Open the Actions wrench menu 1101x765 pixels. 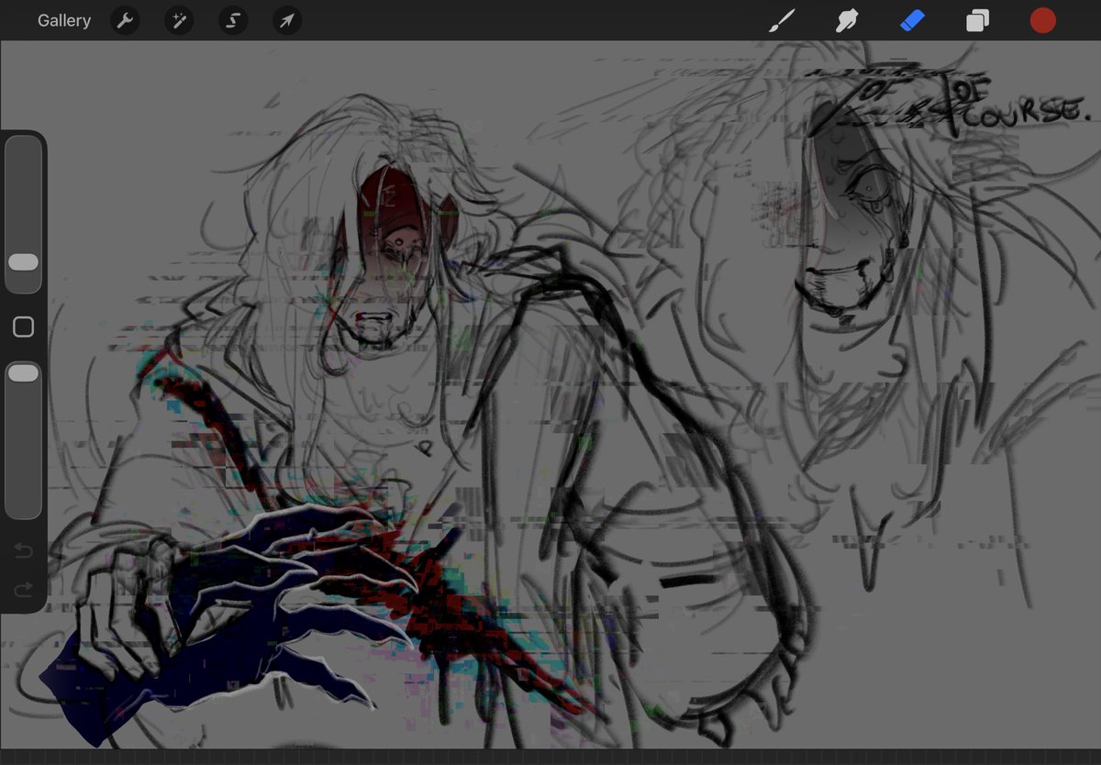coord(125,20)
